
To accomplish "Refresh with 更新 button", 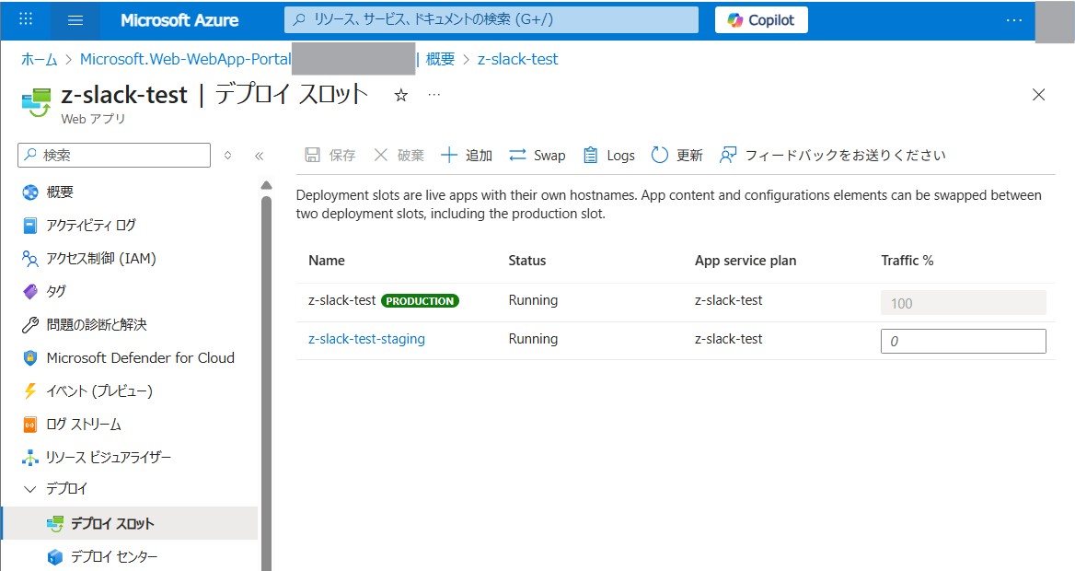I will [x=676, y=155].
